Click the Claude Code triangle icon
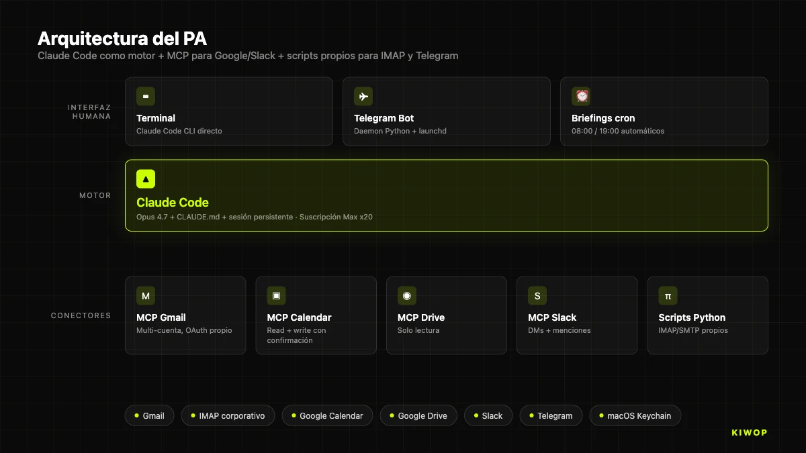This screenshot has height=453, width=806. [146, 179]
